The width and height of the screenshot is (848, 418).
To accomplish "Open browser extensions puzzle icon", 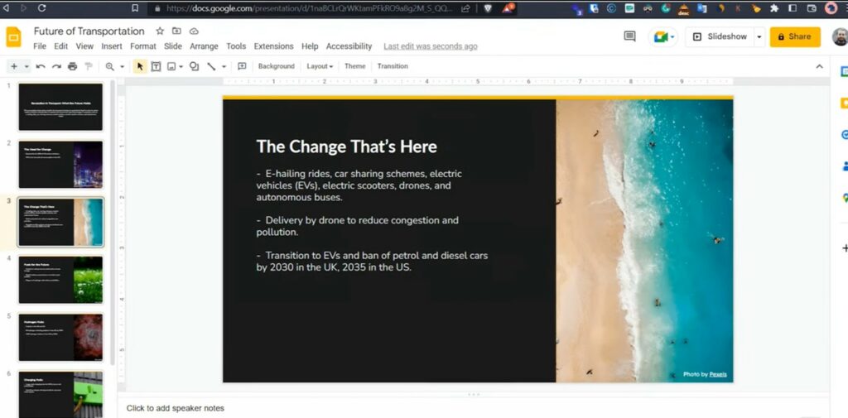I will (774, 8).
